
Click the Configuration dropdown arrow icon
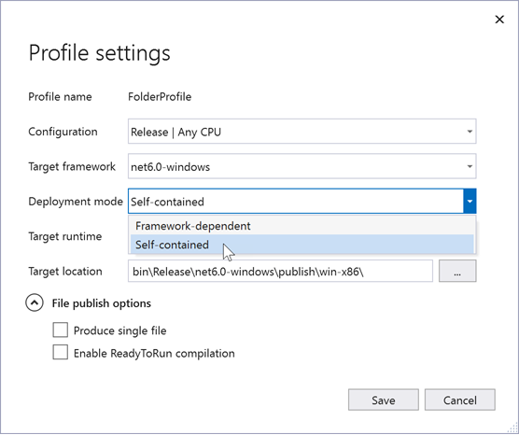(x=470, y=132)
